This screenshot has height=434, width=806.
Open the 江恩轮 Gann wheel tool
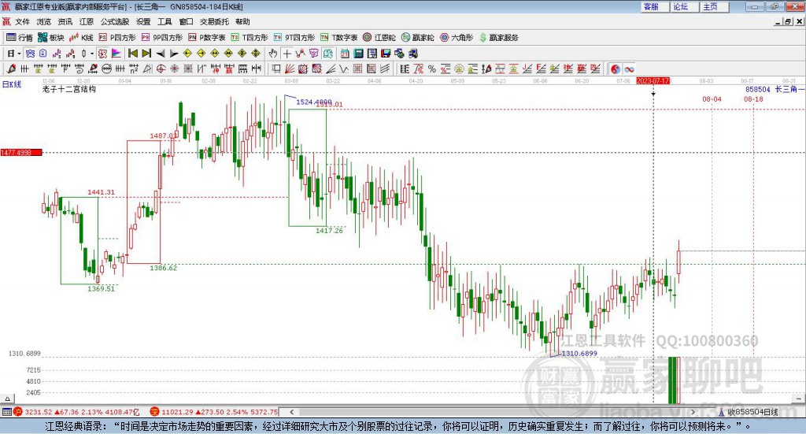point(379,38)
